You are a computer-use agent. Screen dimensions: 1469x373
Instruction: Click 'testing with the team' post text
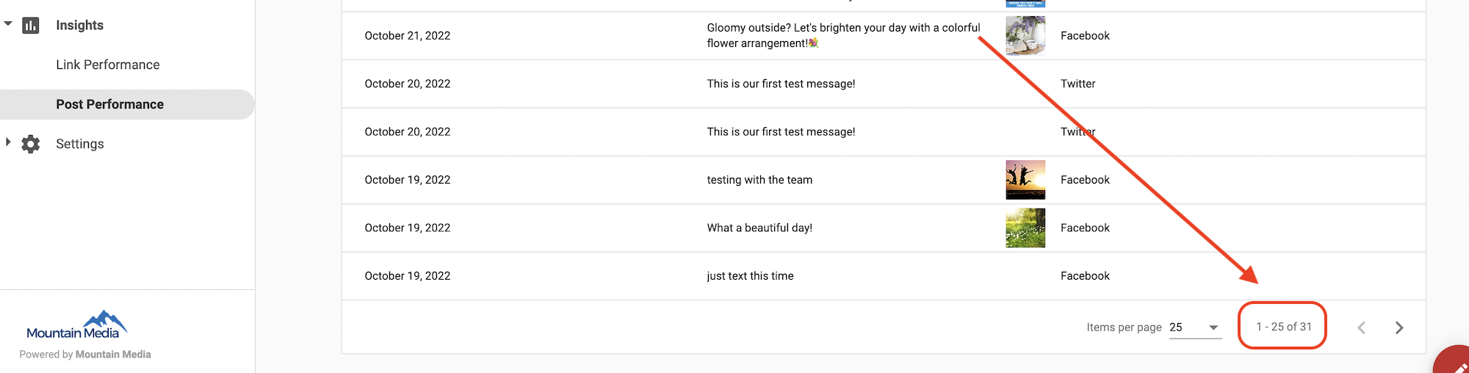759,180
